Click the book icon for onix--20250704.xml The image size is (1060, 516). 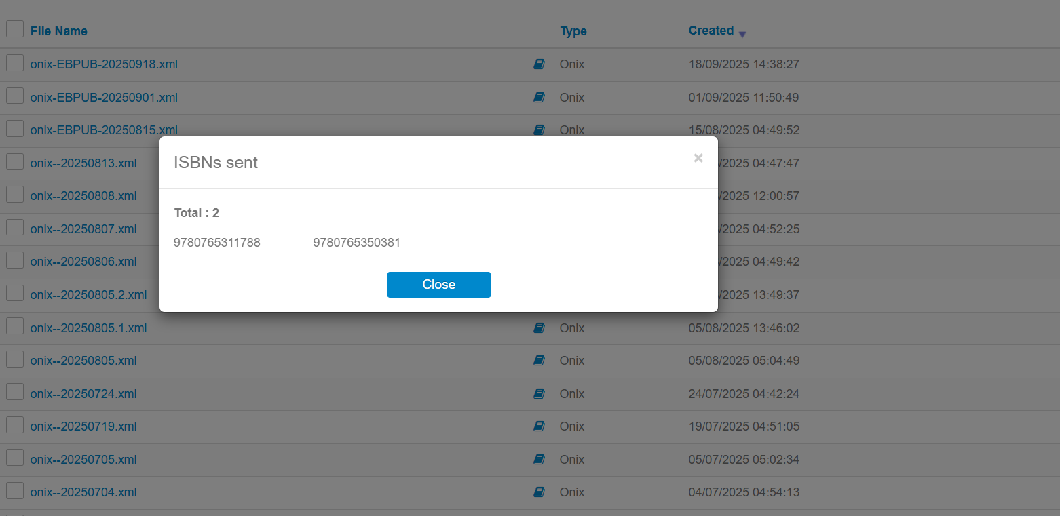pyautogui.click(x=539, y=492)
